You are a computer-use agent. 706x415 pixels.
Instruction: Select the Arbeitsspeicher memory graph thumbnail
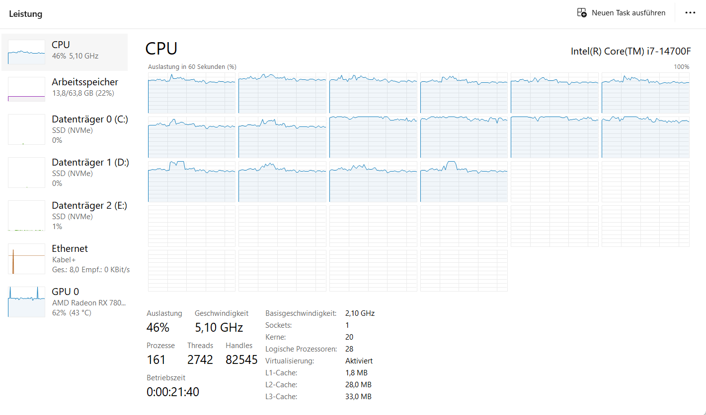(26, 89)
